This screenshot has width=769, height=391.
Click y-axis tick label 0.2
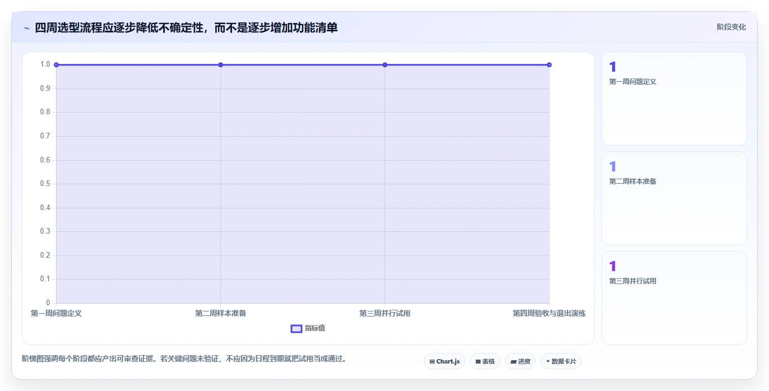[x=45, y=255]
